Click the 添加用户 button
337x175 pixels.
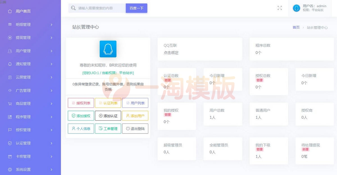tap(135, 116)
